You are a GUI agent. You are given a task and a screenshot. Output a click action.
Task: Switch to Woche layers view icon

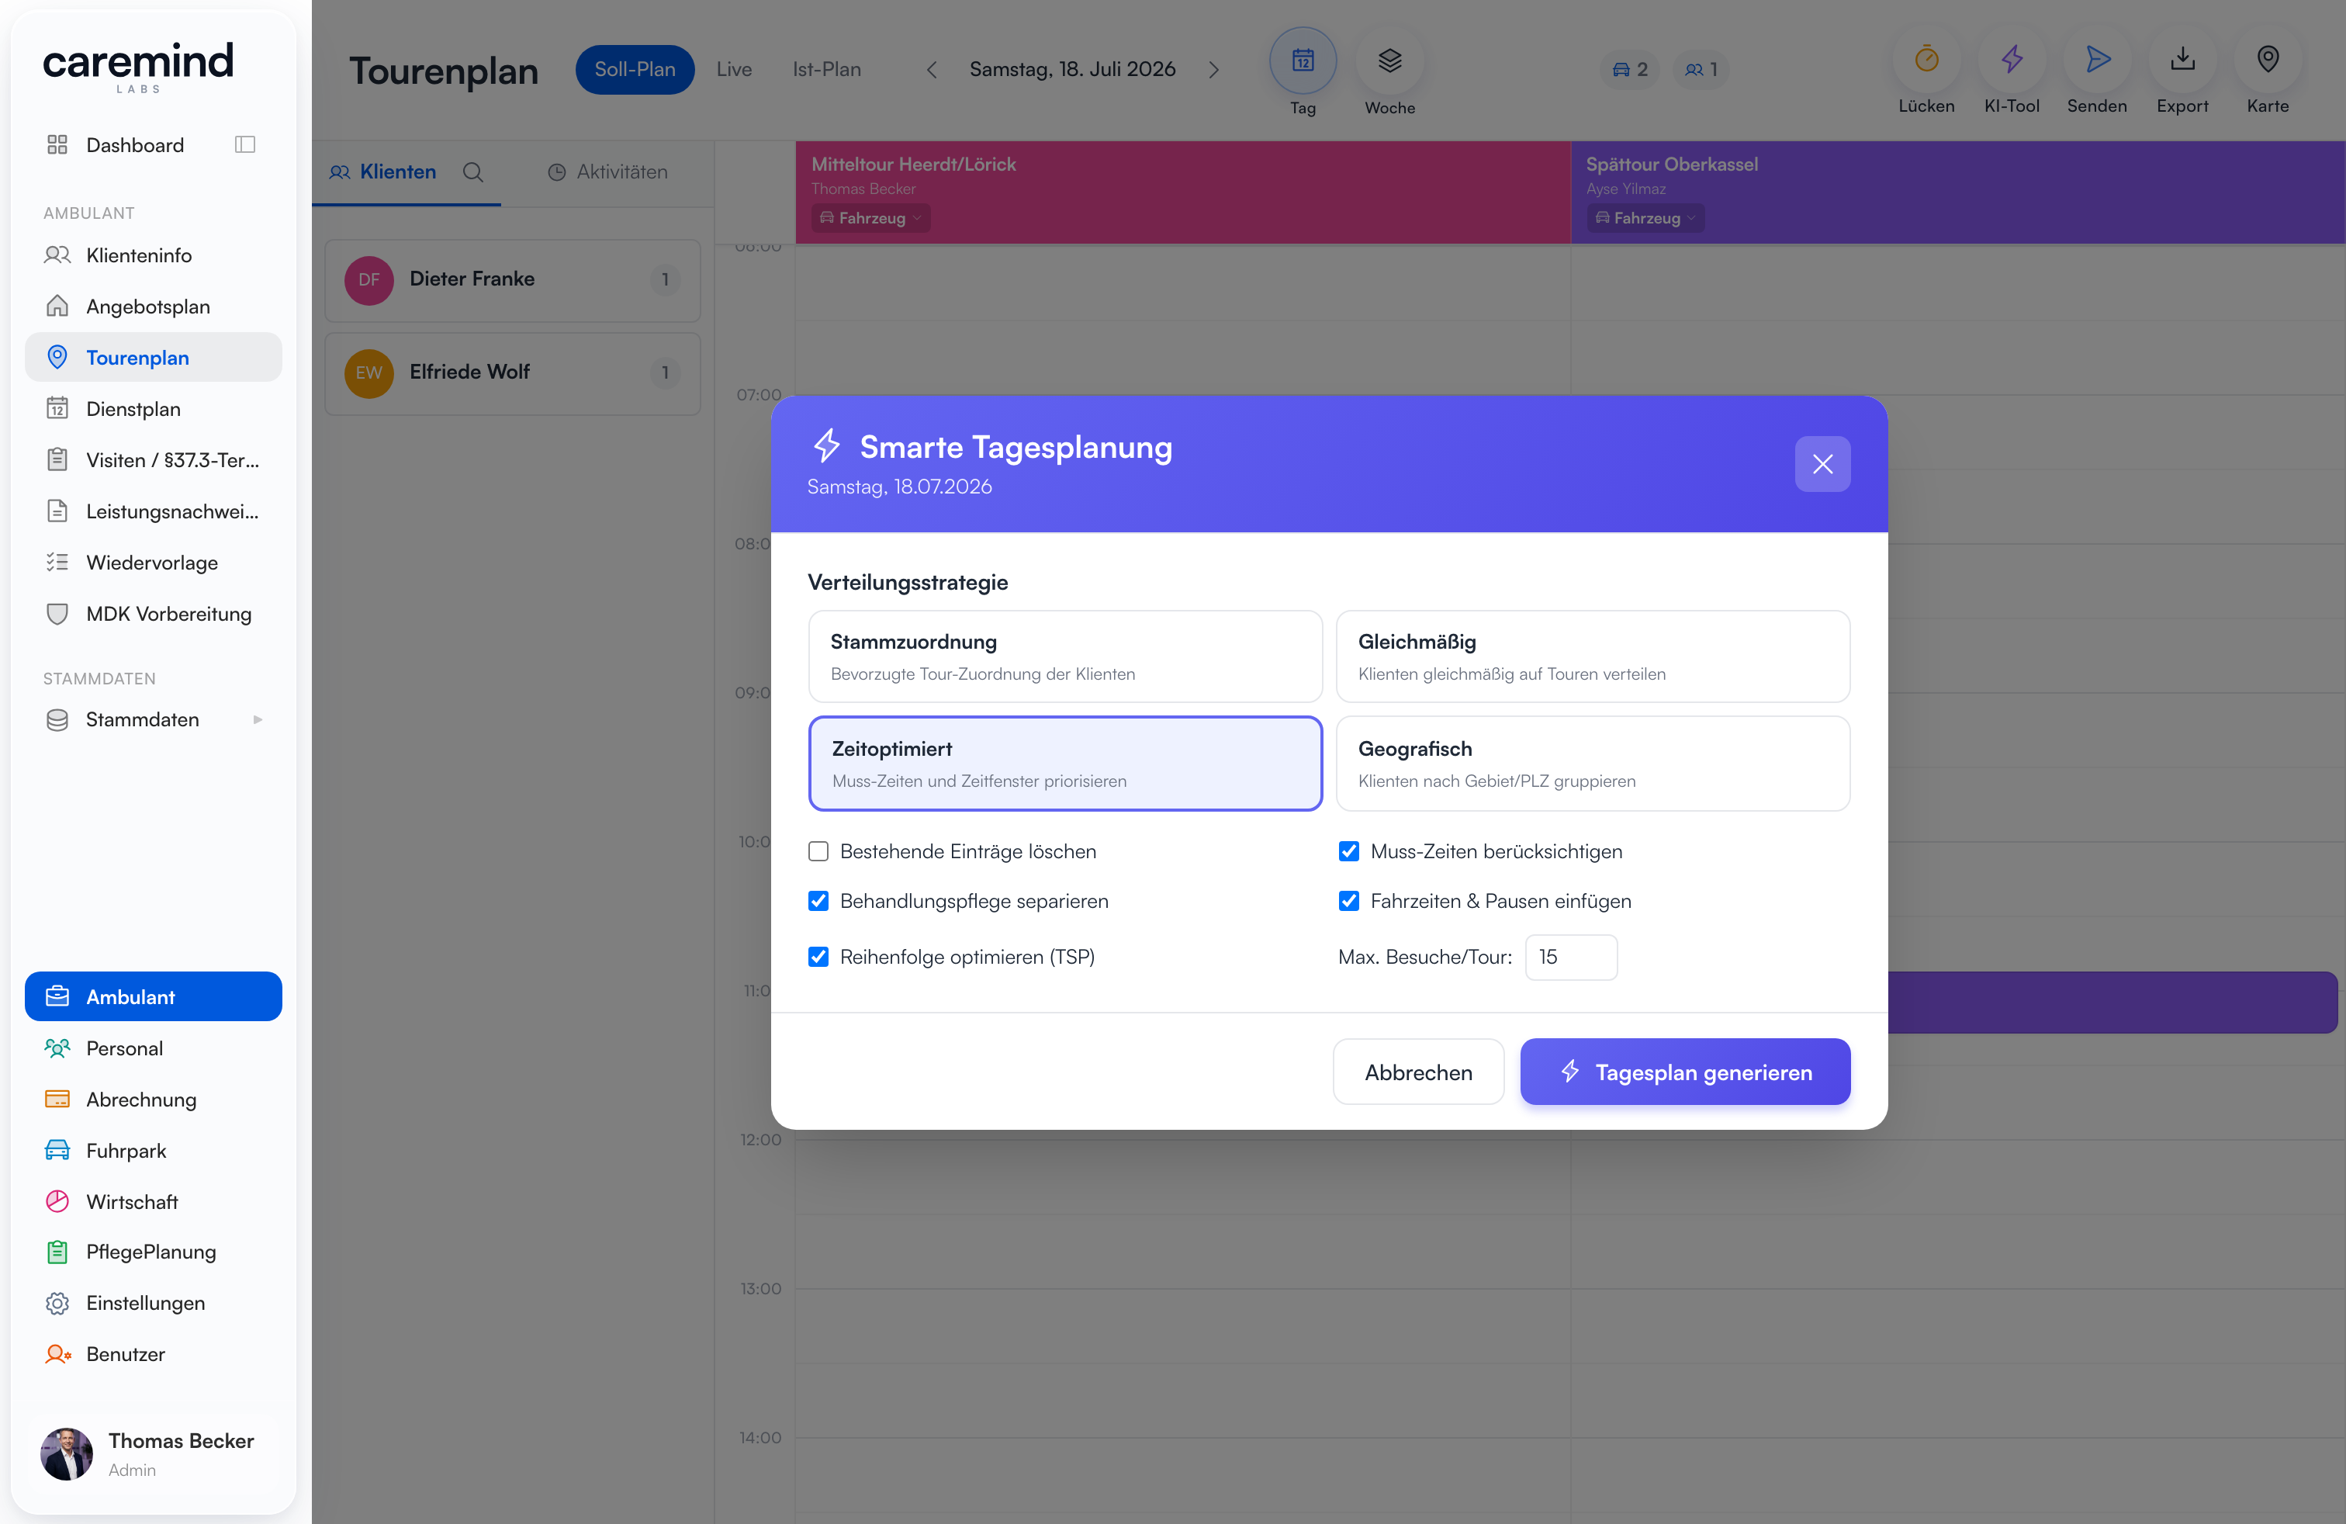click(1389, 61)
